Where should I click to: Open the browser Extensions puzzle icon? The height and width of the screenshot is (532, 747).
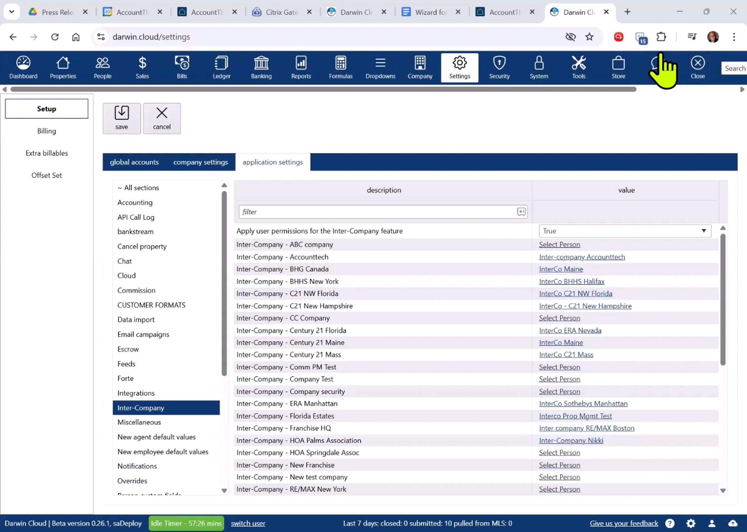tap(661, 37)
